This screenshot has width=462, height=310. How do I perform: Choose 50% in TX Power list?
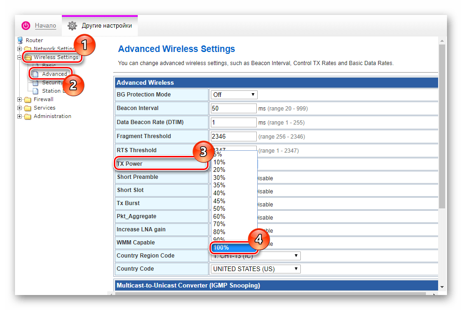pos(234,209)
